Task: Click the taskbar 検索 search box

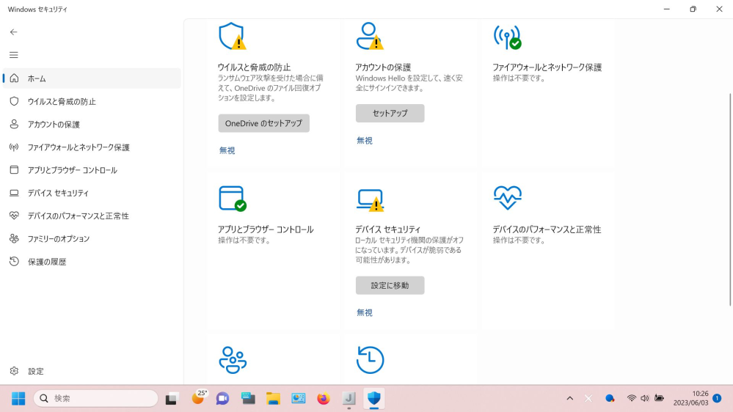Action: click(96, 399)
